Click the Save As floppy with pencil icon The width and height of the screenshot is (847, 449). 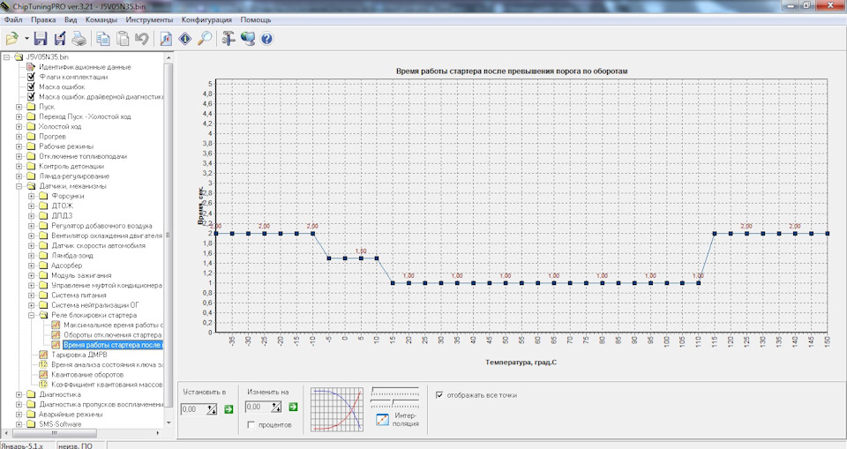(x=60, y=39)
